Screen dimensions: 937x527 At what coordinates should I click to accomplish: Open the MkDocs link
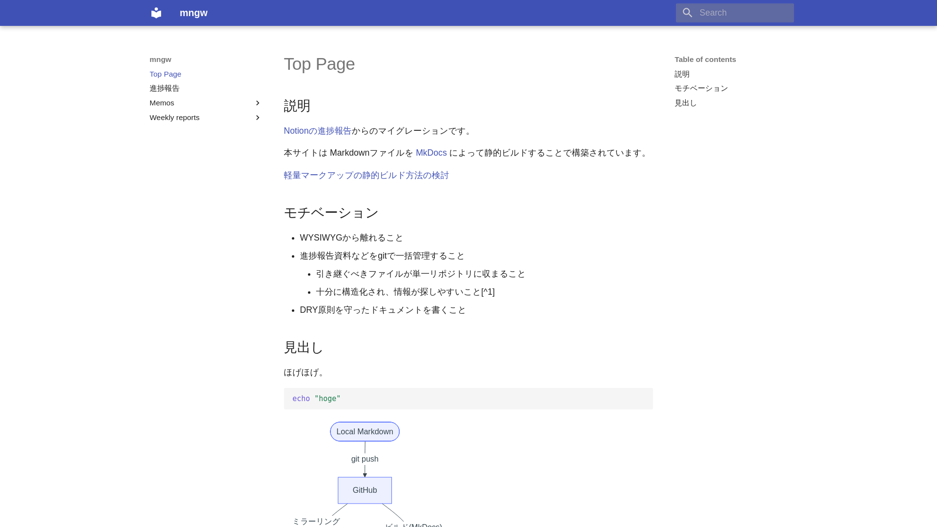[x=431, y=153]
